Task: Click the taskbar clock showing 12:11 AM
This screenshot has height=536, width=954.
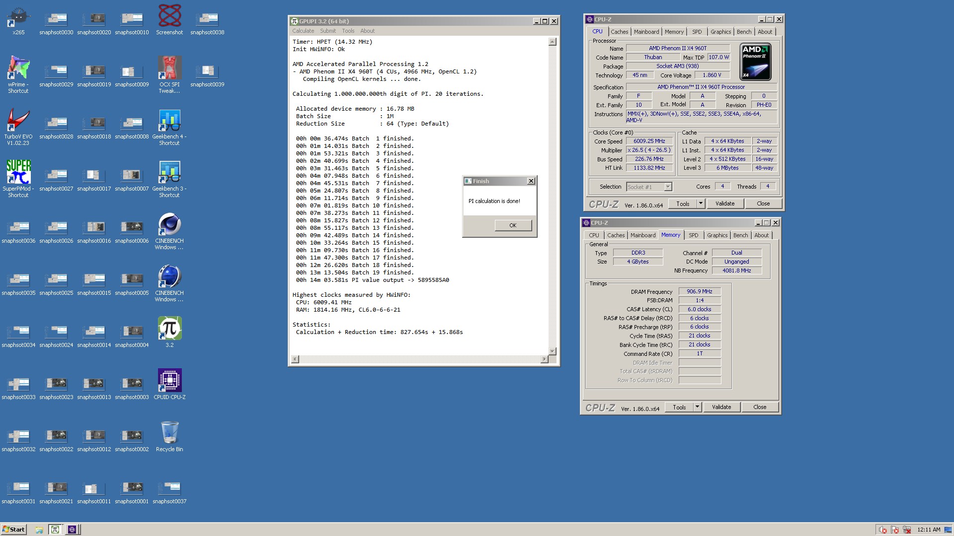Action: click(x=929, y=530)
